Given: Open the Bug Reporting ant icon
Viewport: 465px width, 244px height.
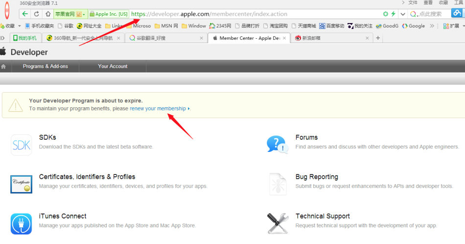Looking at the screenshot, I should [278, 184].
